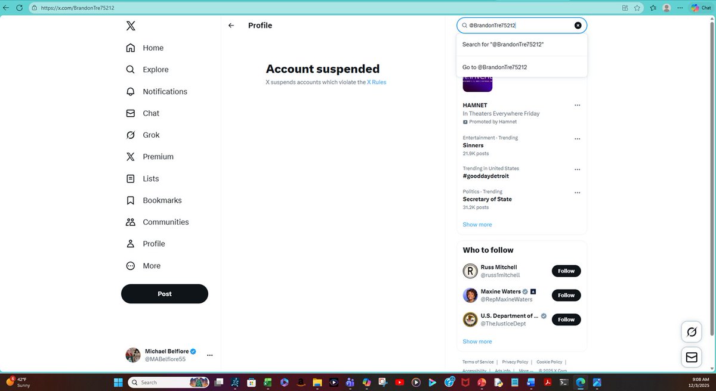Open Notifications in the sidebar
The height and width of the screenshot is (391, 716).
coord(156,91)
